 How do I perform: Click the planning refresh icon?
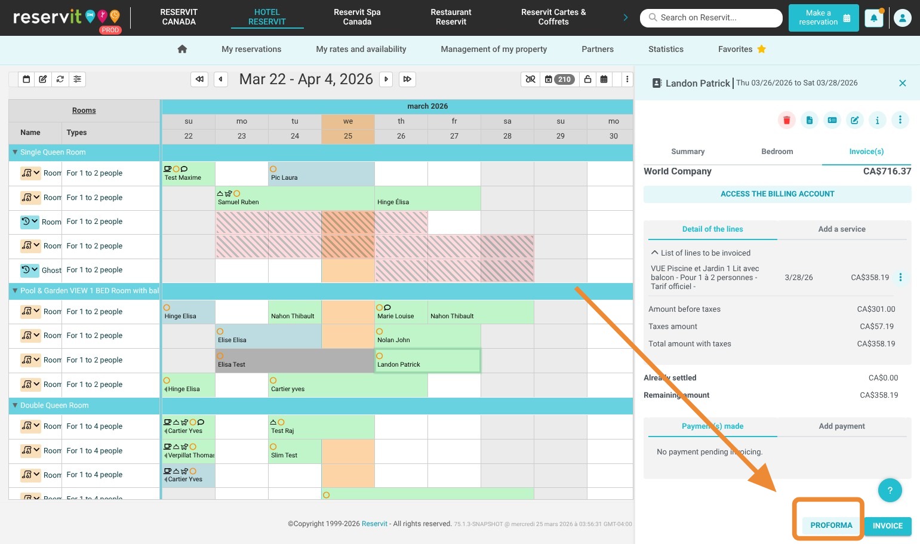60,79
